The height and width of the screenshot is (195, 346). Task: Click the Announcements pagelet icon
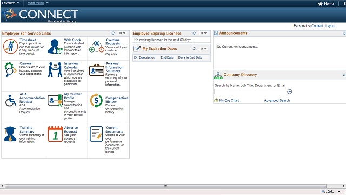(x=216, y=33)
